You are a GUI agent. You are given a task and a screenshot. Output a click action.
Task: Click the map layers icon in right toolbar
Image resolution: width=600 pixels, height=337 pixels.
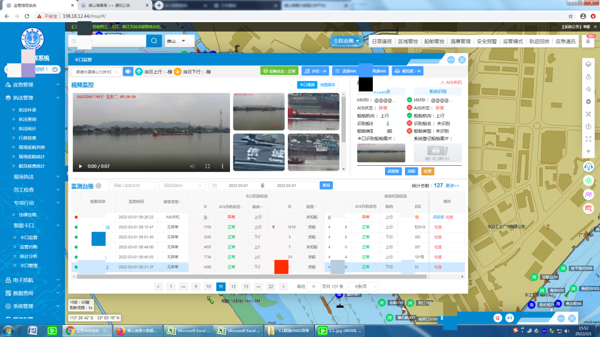tap(588, 64)
